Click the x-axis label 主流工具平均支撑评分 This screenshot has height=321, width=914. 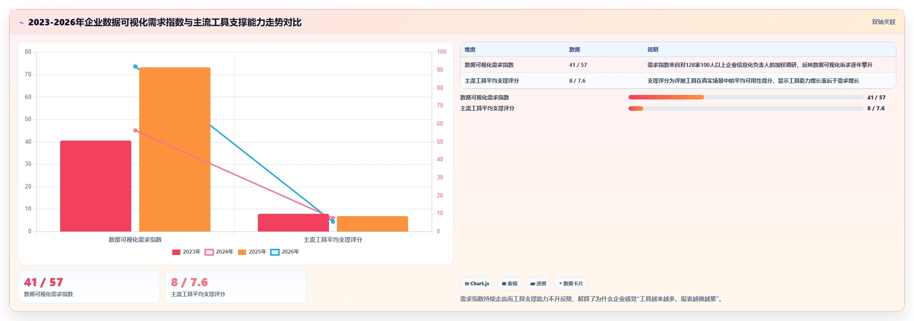click(333, 240)
